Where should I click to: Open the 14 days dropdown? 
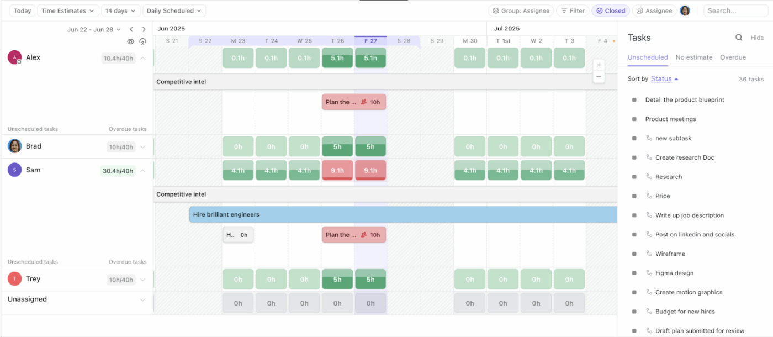(x=120, y=10)
